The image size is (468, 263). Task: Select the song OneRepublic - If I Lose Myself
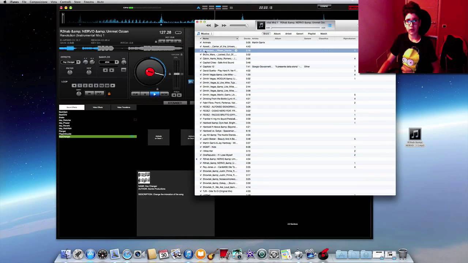[218, 155]
